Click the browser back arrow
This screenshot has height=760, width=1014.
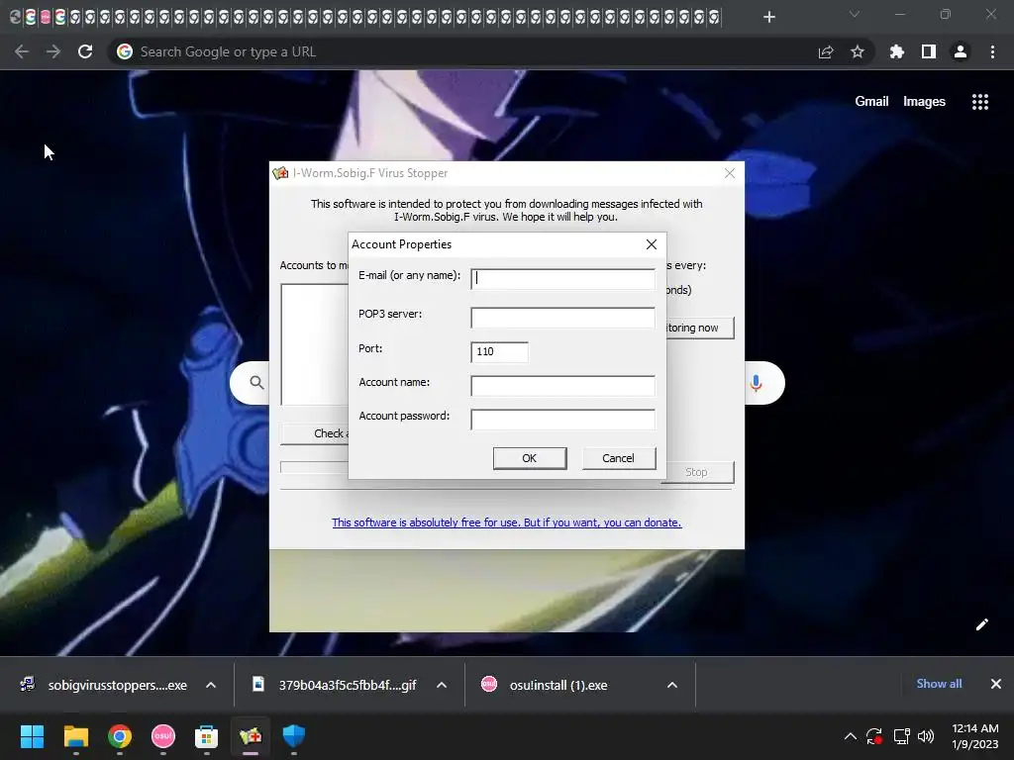pyautogui.click(x=22, y=51)
